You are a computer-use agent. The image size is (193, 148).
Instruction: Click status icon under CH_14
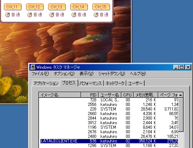[x=74, y=15]
